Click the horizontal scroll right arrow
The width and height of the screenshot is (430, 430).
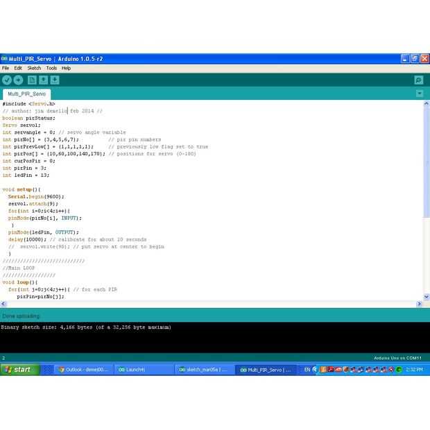pos(419,304)
